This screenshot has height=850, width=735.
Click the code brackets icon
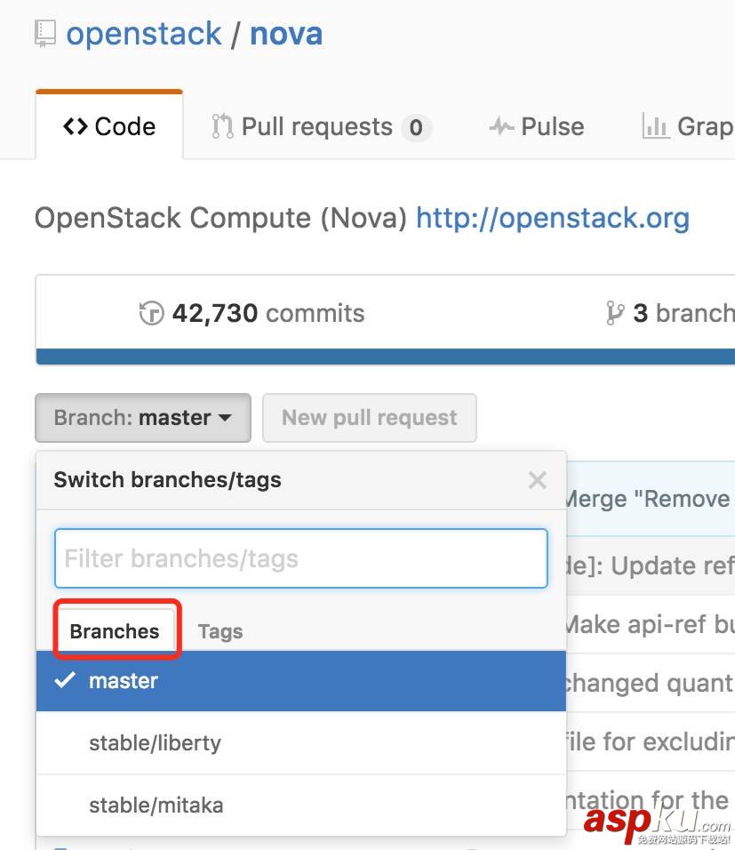[75, 127]
